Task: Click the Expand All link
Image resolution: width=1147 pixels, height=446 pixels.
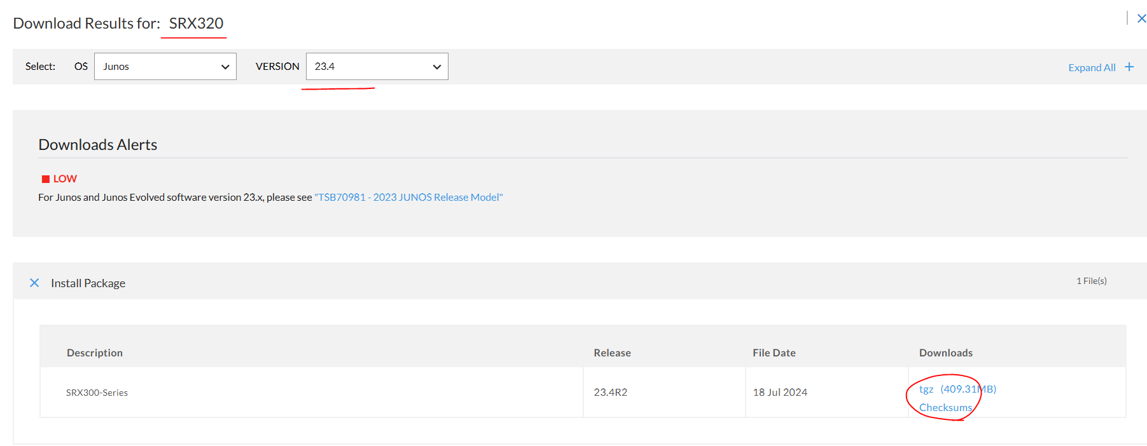Action: coord(1092,67)
